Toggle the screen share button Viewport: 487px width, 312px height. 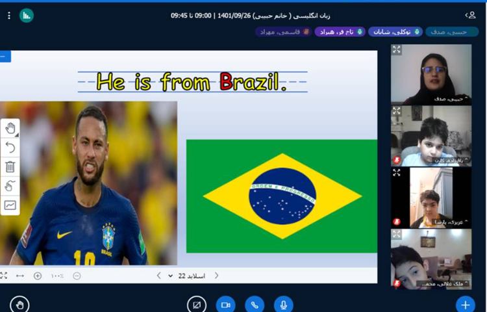pyautogui.click(x=196, y=304)
